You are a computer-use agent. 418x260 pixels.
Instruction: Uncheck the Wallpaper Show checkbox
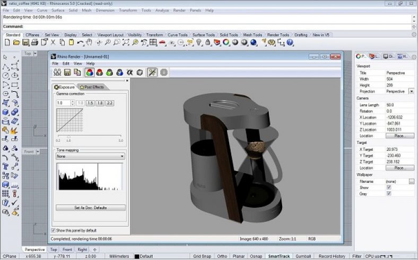[389, 187]
